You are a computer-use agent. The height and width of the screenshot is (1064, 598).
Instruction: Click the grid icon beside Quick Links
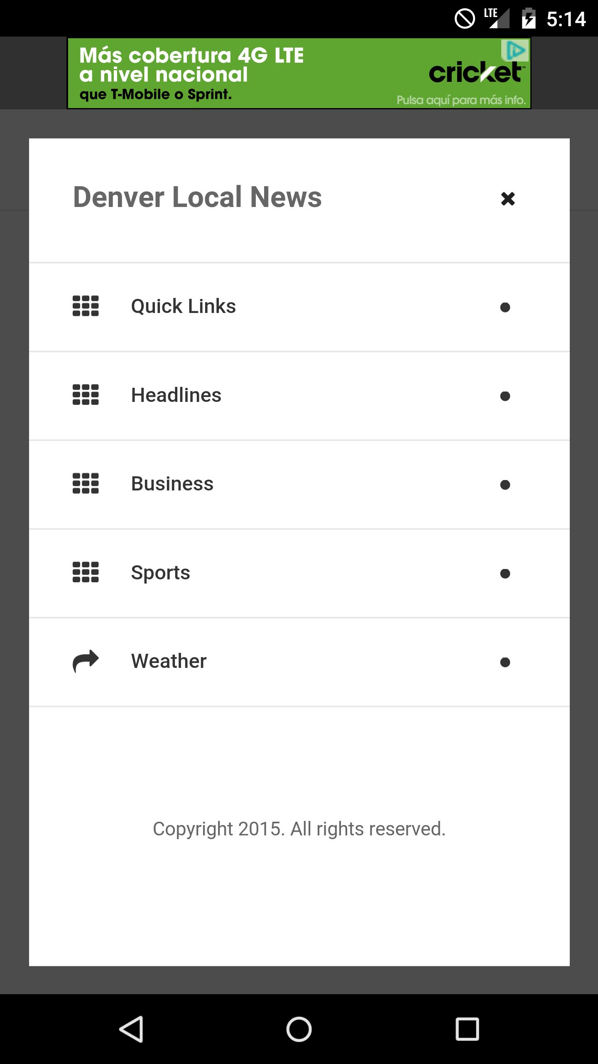(x=86, y=306)
